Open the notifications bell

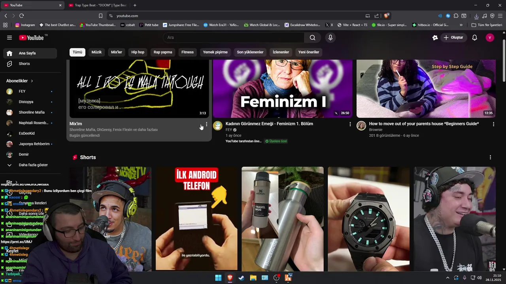475,37
